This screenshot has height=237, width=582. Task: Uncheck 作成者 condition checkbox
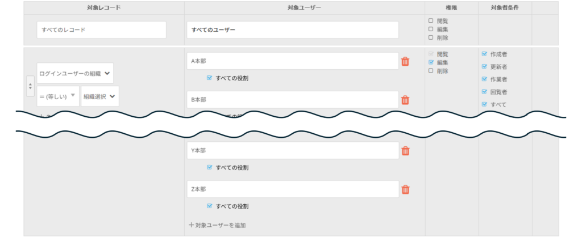point(484,54)
